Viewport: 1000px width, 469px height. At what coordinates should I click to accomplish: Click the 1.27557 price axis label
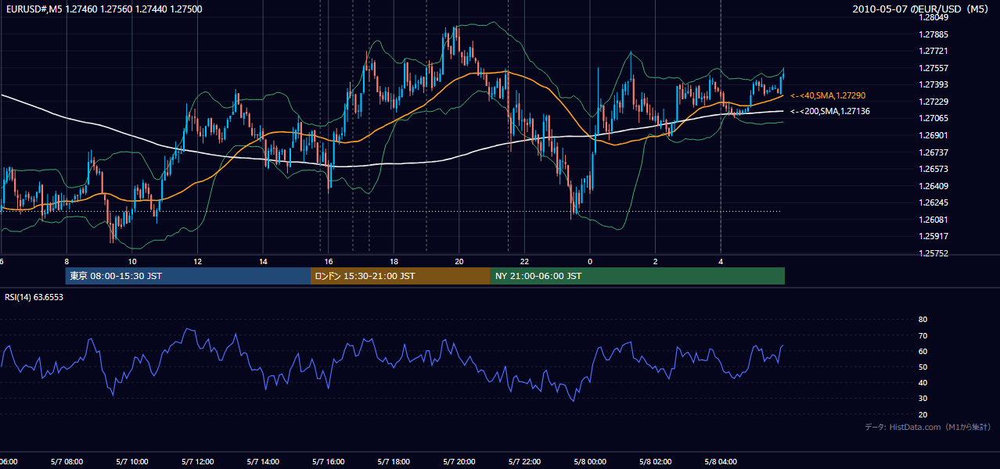[x=933, y=68]
